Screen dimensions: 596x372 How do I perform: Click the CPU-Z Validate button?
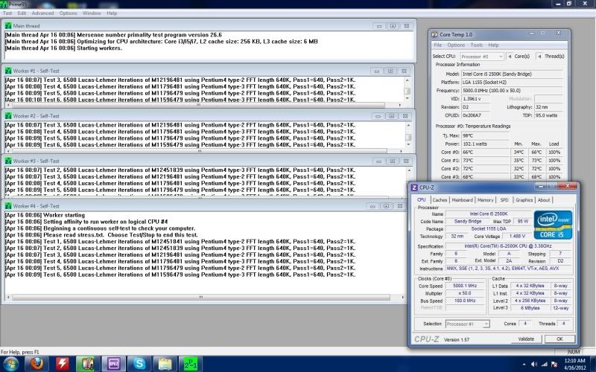[x=526, y=339]
